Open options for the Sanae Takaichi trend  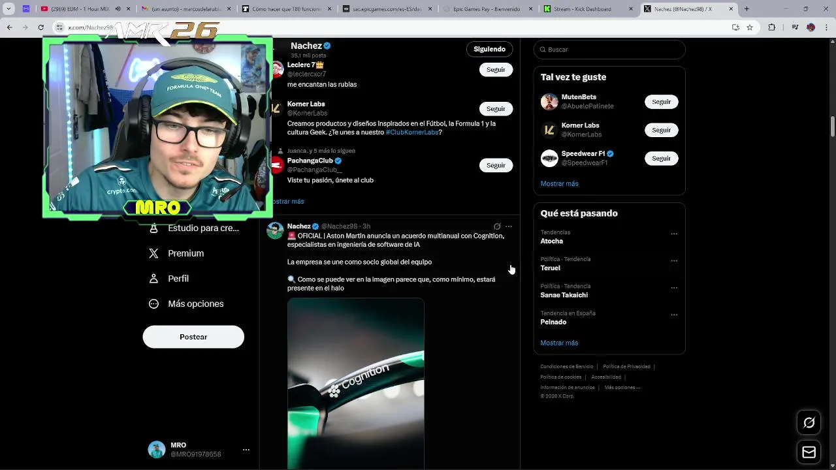point(674,288)
